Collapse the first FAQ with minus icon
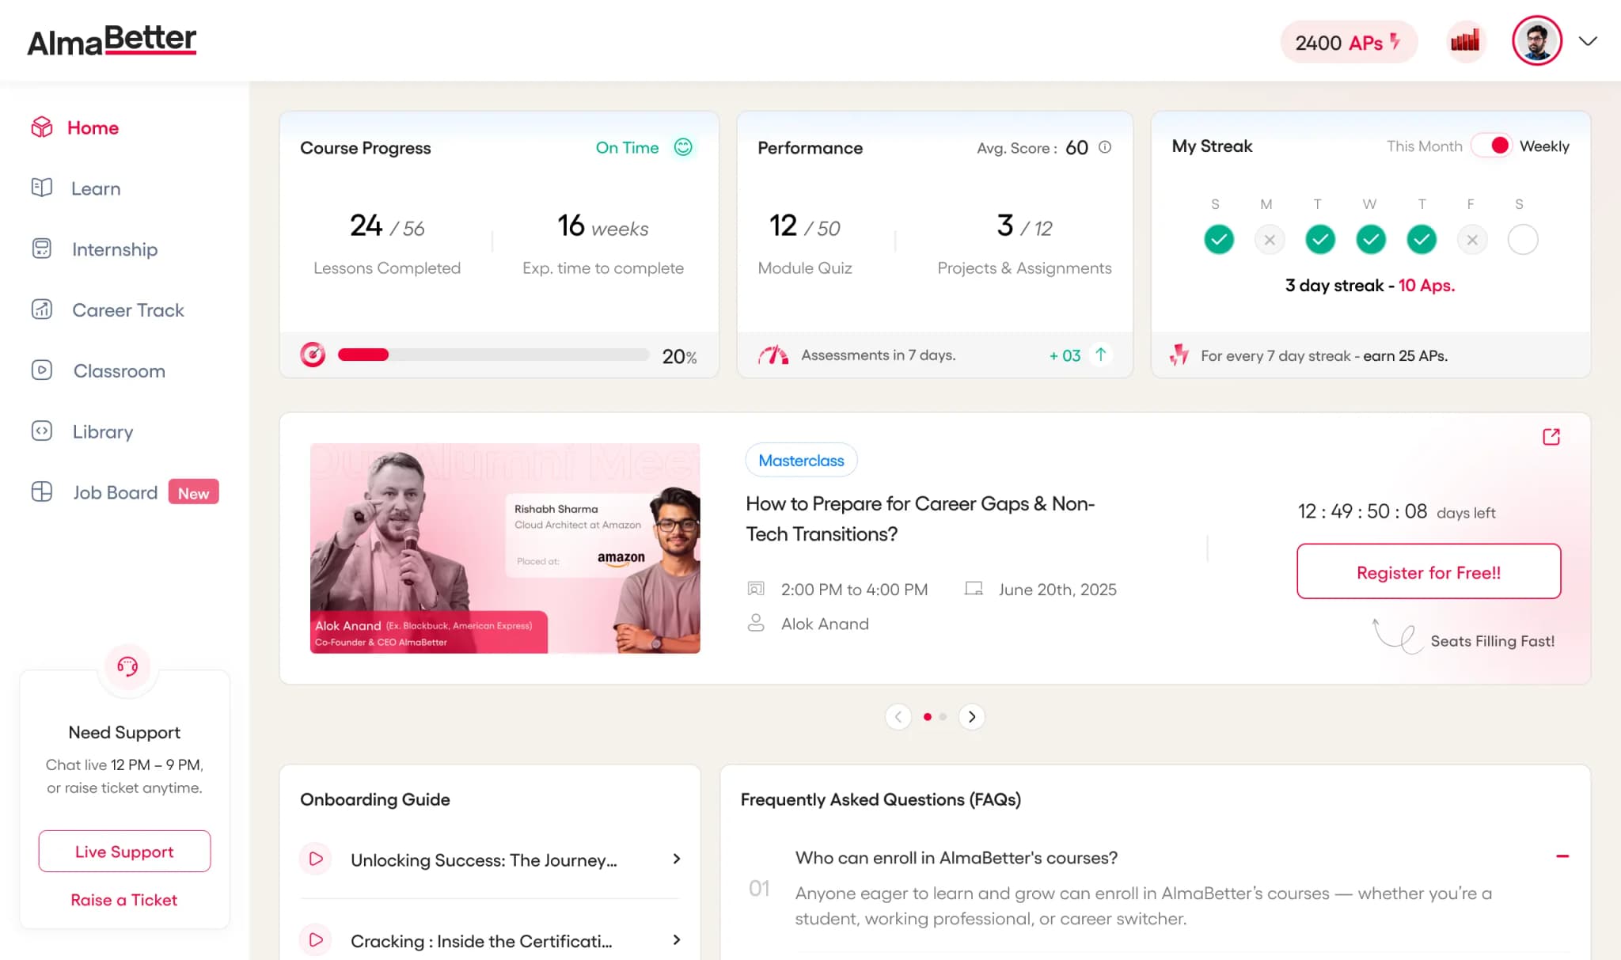1621x960 pixels. [1562, 856]
